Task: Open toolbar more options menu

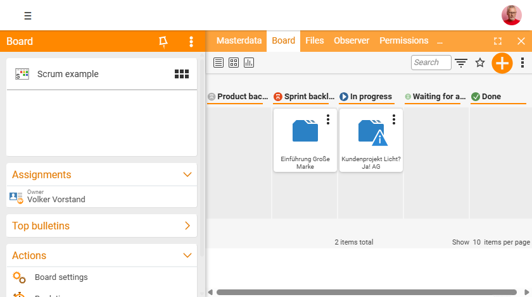Action: pos(522,63)
